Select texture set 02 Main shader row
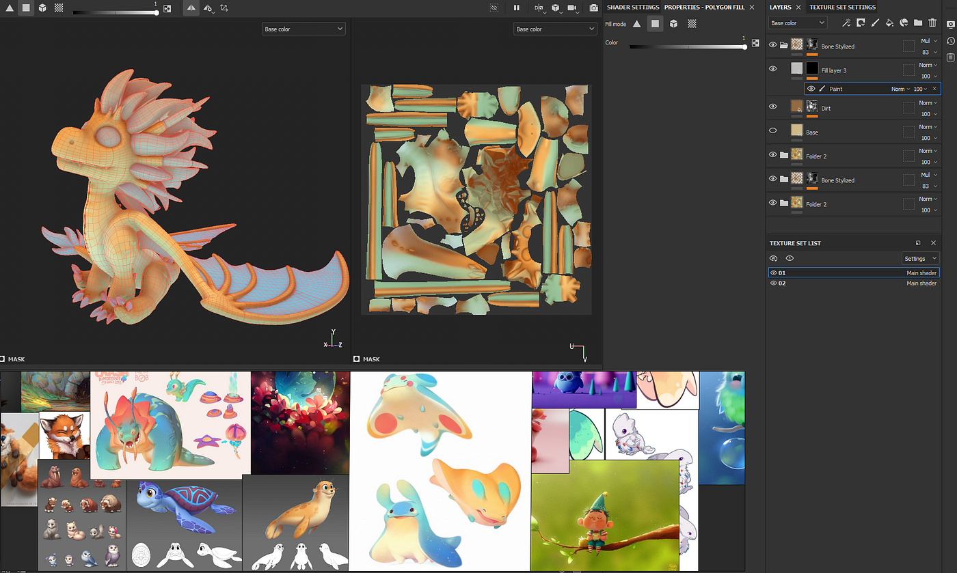 (x=853, y=283)
